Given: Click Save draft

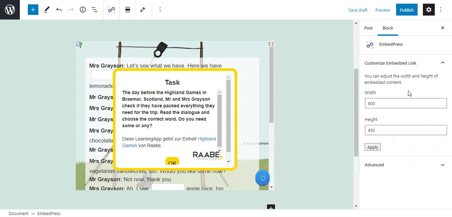Looking at the screenshot, I should [358, 10].
